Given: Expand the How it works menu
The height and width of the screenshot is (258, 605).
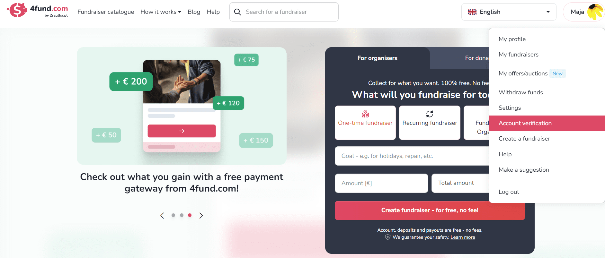Looking at the screenshot, I should pyautogui.click(x=161, y=12).
